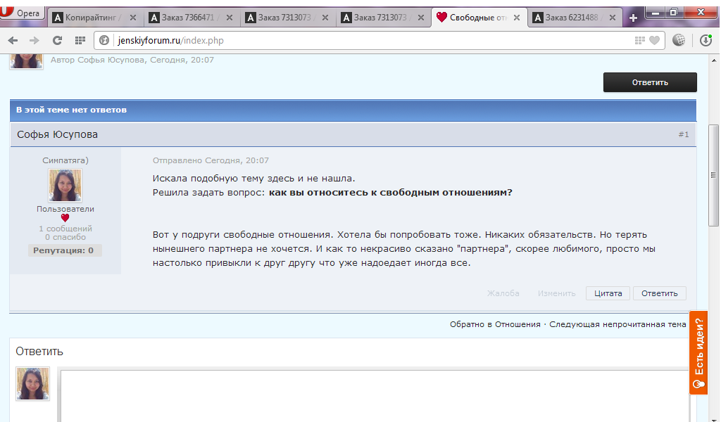This screenshot has height=422, width=721.
Task: Close the Заказ 7366471 tab
Action: pos(230,18)
